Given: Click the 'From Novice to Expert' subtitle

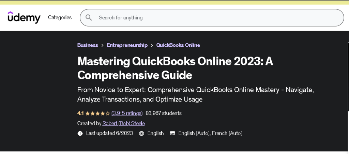Looking at the screenshot, I should [195, 95].
